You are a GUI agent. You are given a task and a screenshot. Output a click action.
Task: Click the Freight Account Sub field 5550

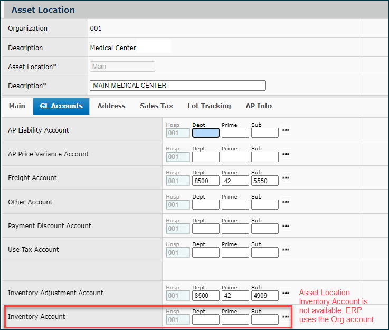click(x=264, y=181)
